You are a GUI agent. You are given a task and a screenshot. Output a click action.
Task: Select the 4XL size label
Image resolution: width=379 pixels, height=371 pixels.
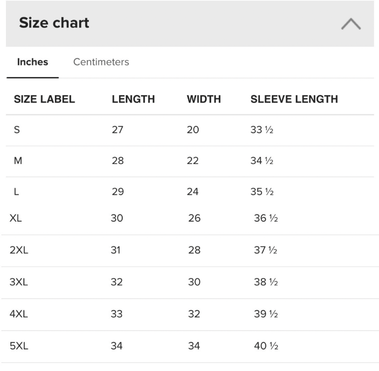click(19, 314)
